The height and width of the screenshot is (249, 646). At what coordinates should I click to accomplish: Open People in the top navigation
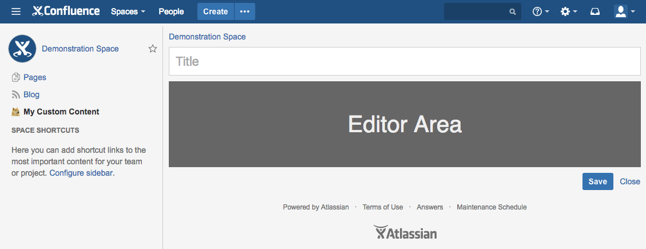click(x=171, y=11)
